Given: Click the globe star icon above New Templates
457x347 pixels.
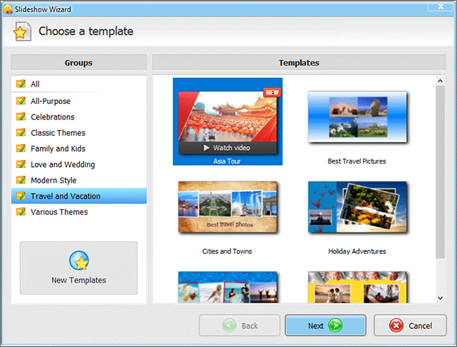Looking at the screenshot, I should pyautogui.click(x=79, y=261).
